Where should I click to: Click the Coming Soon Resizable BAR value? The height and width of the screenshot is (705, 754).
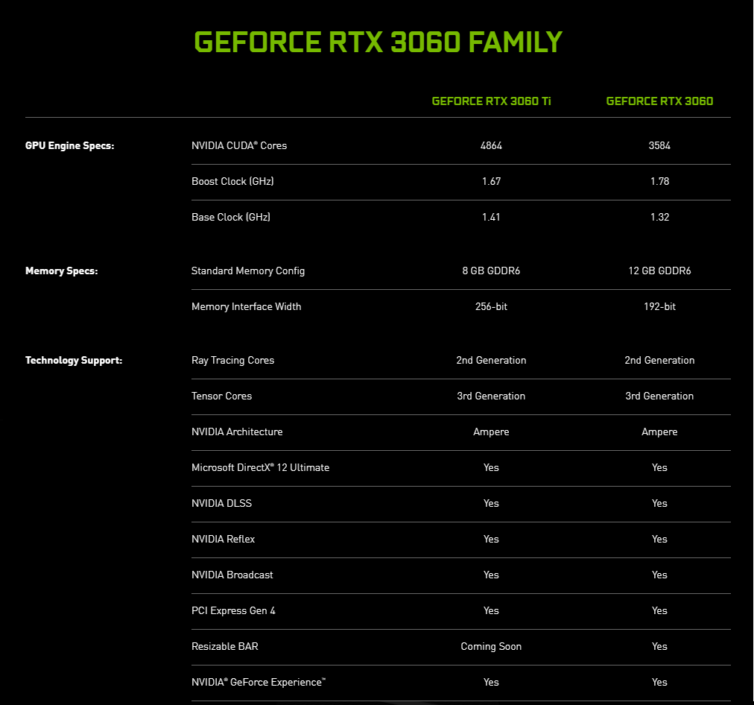(x=491, y=647)
